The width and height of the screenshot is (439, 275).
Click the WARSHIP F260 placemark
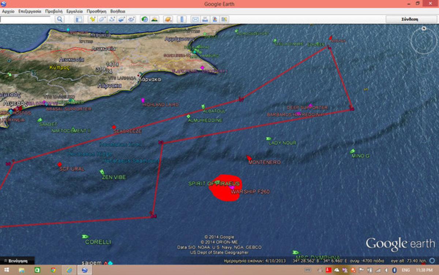tap(232, 188)
